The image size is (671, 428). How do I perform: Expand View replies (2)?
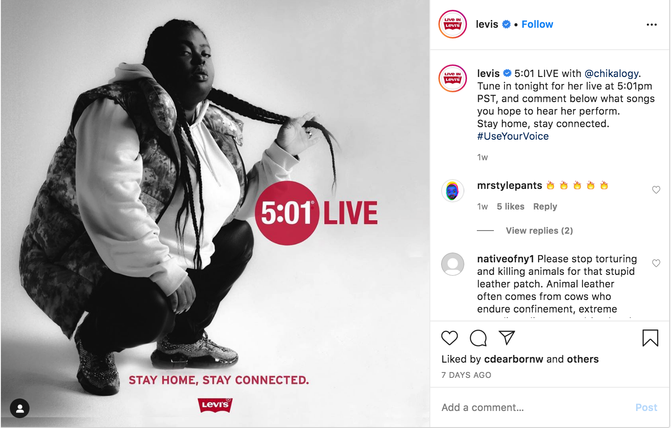539,231
